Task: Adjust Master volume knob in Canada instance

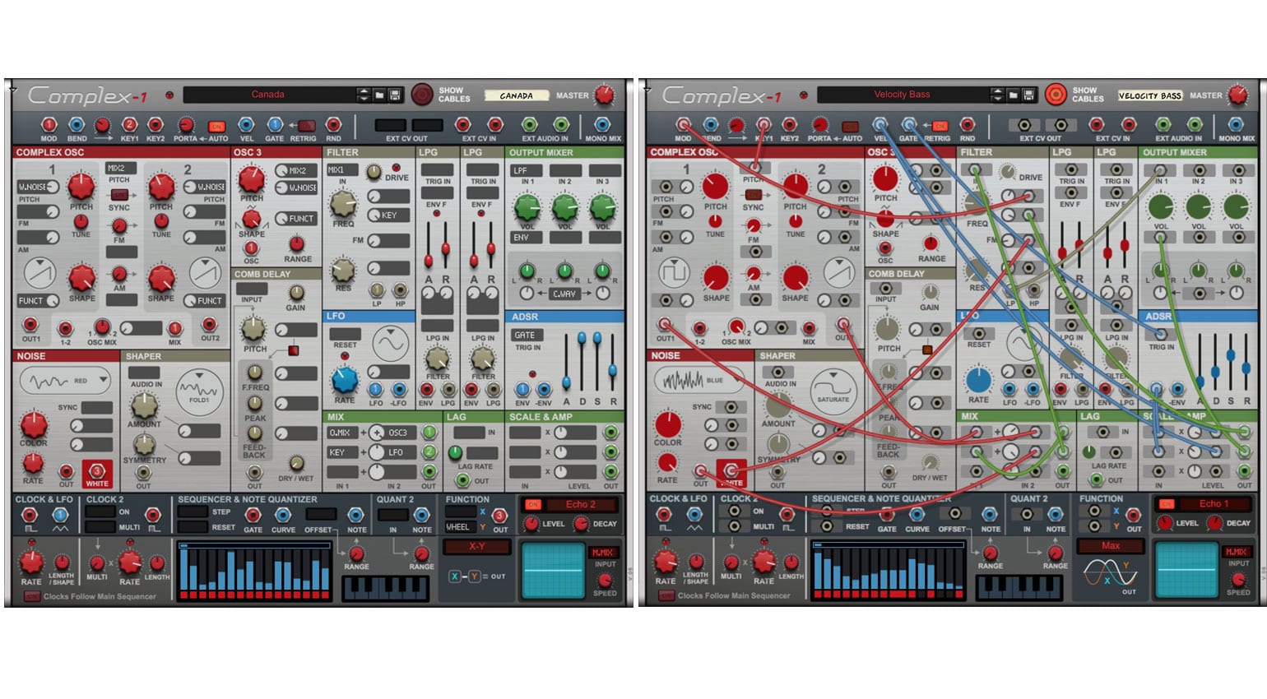Action: pyautogui.click(x=605, y=95)
